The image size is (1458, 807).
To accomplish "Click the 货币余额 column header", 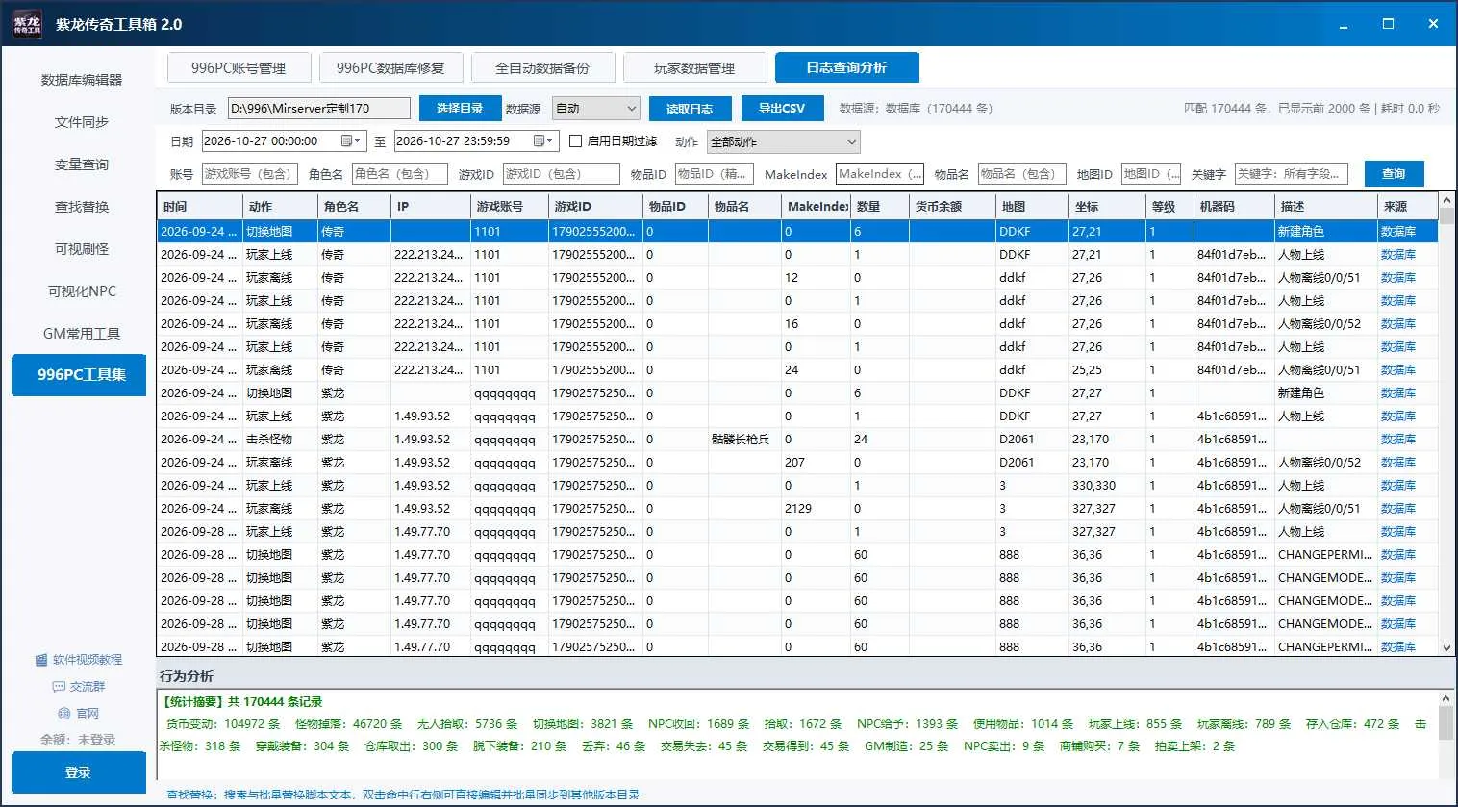I will (953, 207).
